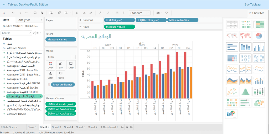The width and height of the screenshot is (269, 134).
Task: Sort bars ascending using toolbar icon
Action: coord(84,13)
